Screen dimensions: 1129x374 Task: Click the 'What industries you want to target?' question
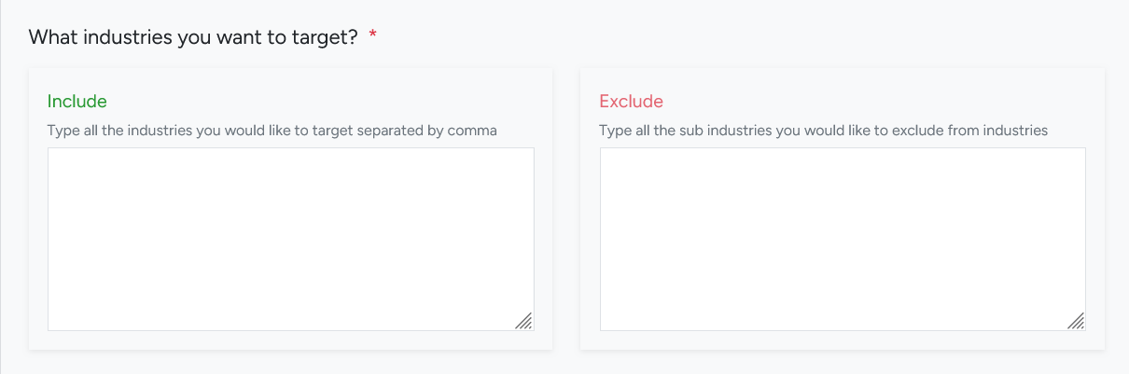[193, 37]
